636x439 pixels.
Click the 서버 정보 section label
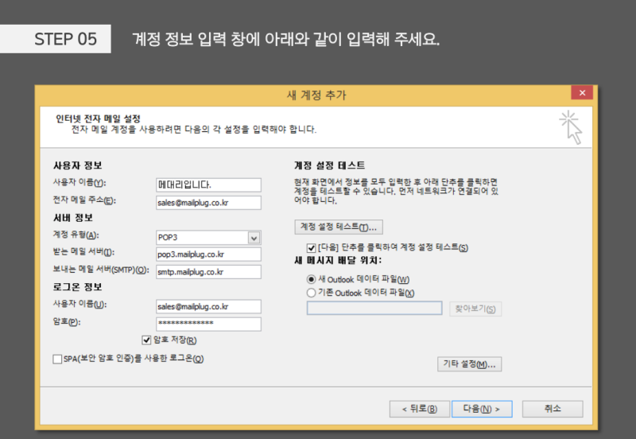(73, 218)
